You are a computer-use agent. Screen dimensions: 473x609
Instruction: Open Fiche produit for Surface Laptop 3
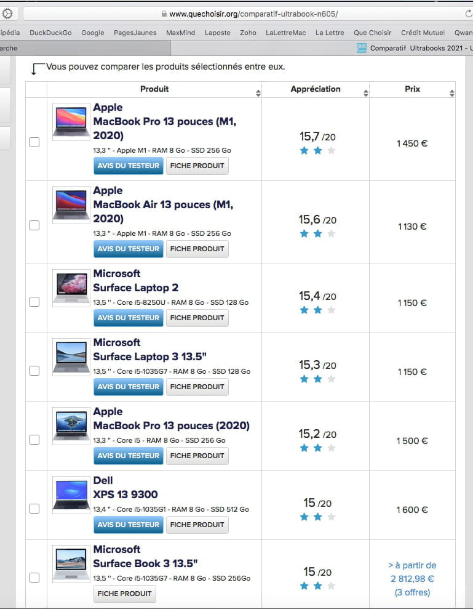pyautogui.click(x=197, y=387)
